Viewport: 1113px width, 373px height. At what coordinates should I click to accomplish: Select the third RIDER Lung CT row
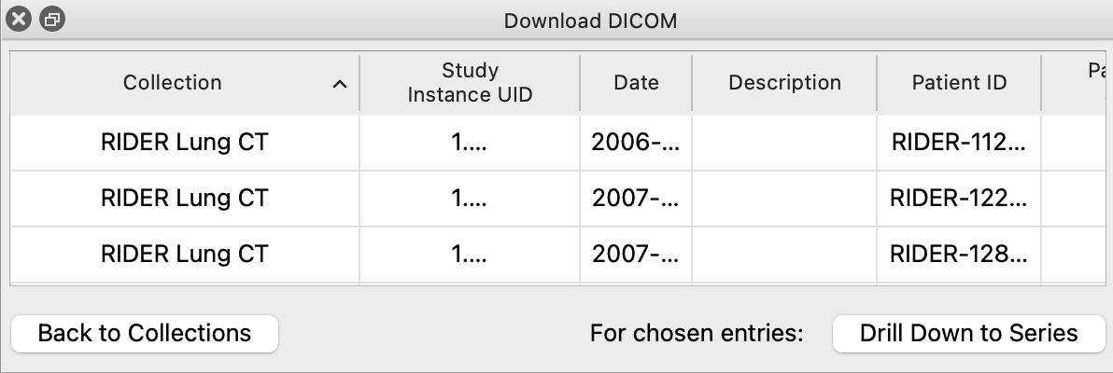557,254
